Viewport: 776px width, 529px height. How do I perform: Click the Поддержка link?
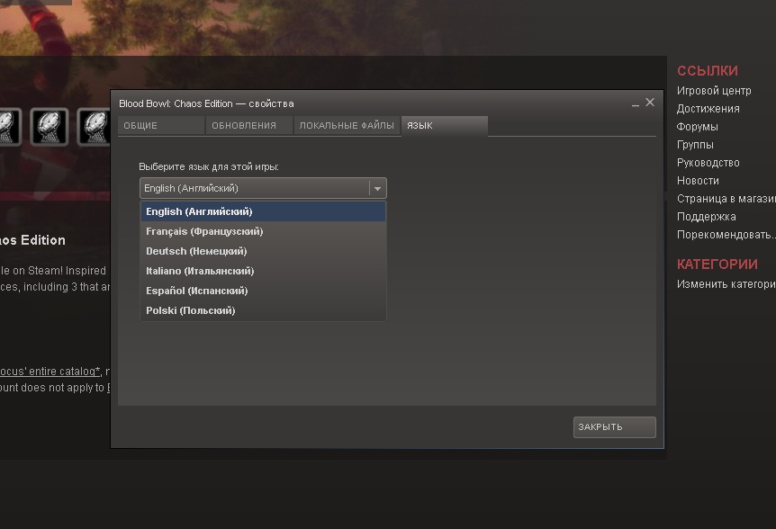point(706,217)
